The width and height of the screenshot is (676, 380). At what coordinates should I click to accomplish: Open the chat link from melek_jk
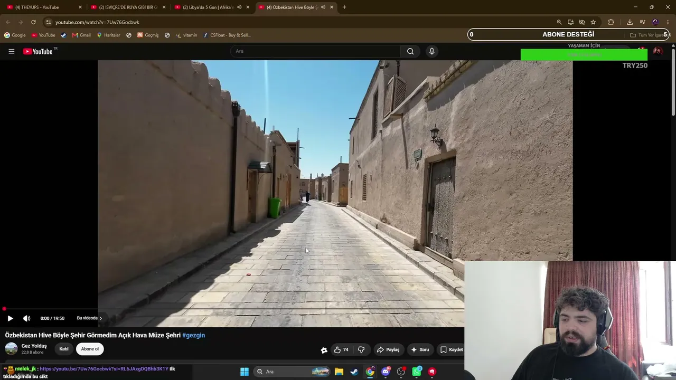(104, 369)
